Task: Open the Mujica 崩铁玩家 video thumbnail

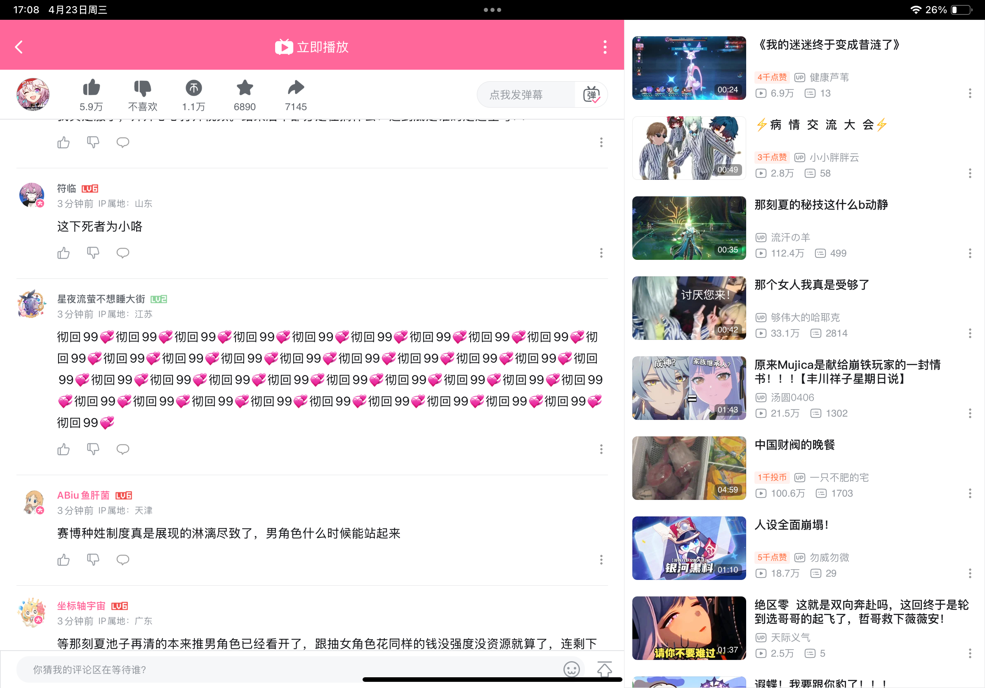Action: [689, 388]
